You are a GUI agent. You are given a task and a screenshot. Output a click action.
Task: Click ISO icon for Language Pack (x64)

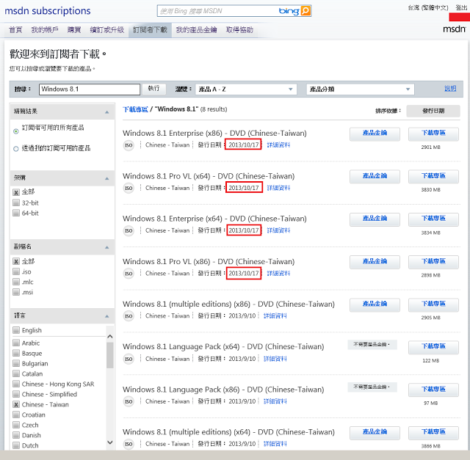[x=129, y=359]
